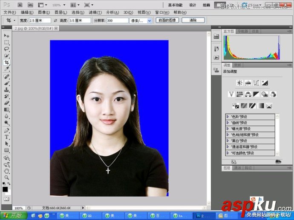Select the Move tool
The image size is (294, 220).
6,36
